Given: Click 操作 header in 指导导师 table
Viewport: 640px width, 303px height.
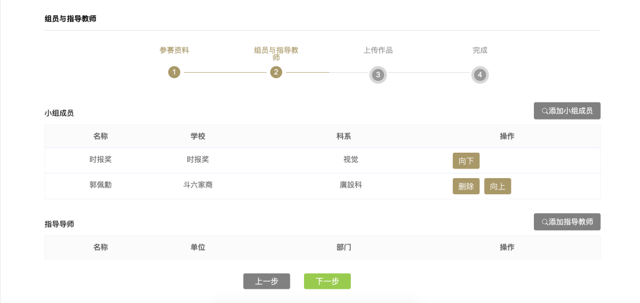Looking at the screenshot, I should (x=507, y=247).
